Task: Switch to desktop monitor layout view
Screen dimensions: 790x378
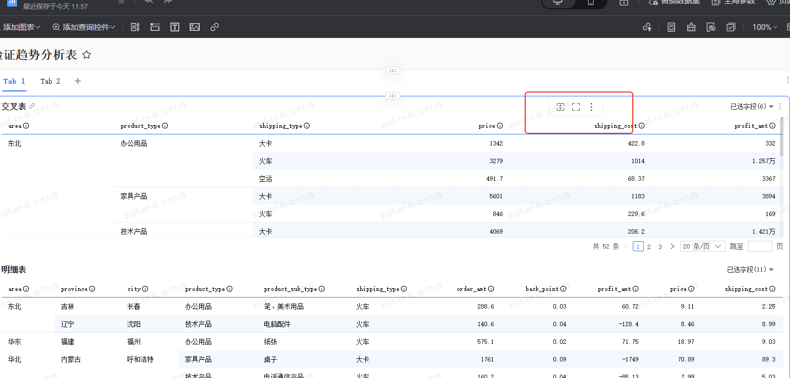Action: pyautogui.click(x=558, y=3)
